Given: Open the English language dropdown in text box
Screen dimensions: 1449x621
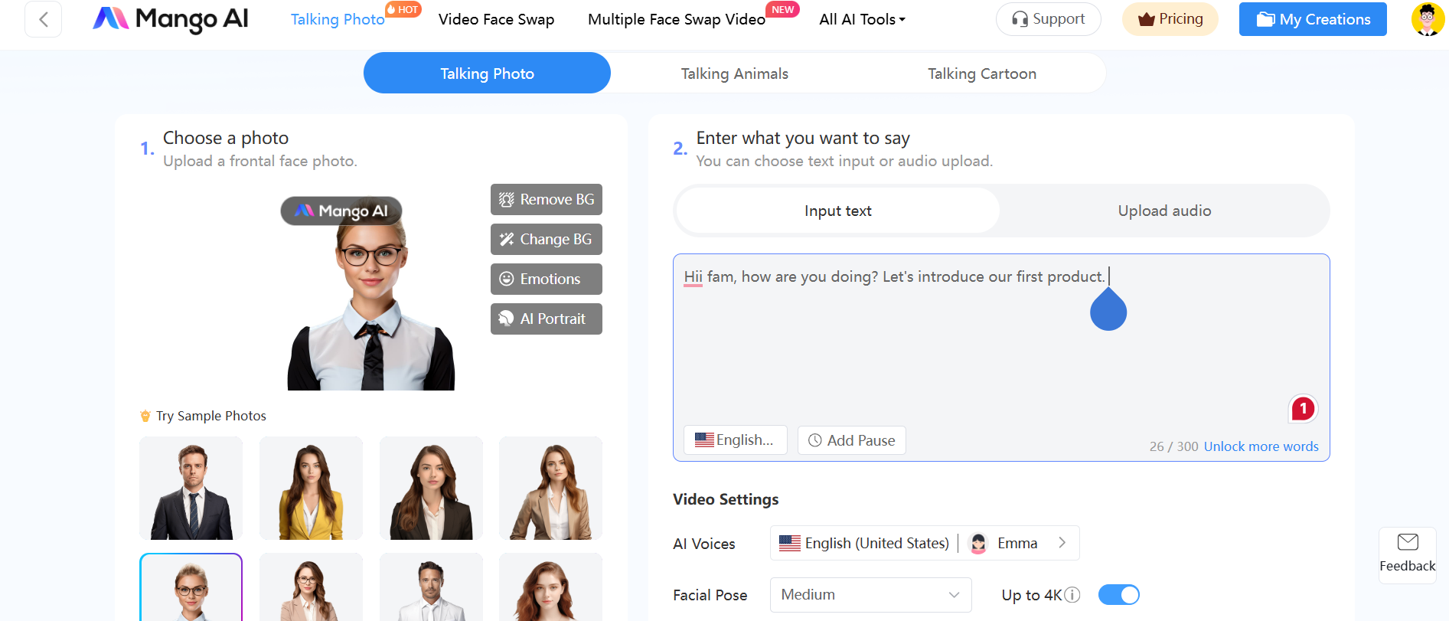Looking at the screenshot, I should coord(736,440).
